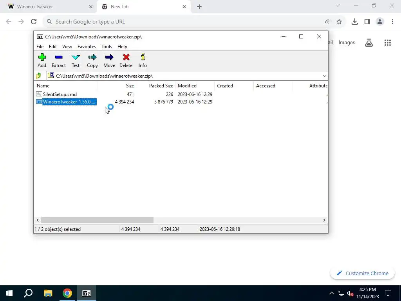Open the Google apps grid
401x301 pixels.
point(387,42)
